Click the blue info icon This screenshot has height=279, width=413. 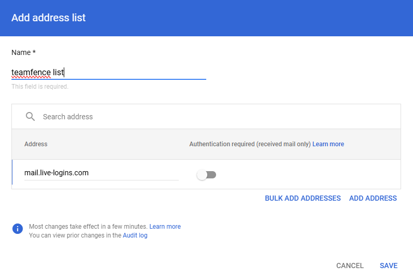(18, 229)
